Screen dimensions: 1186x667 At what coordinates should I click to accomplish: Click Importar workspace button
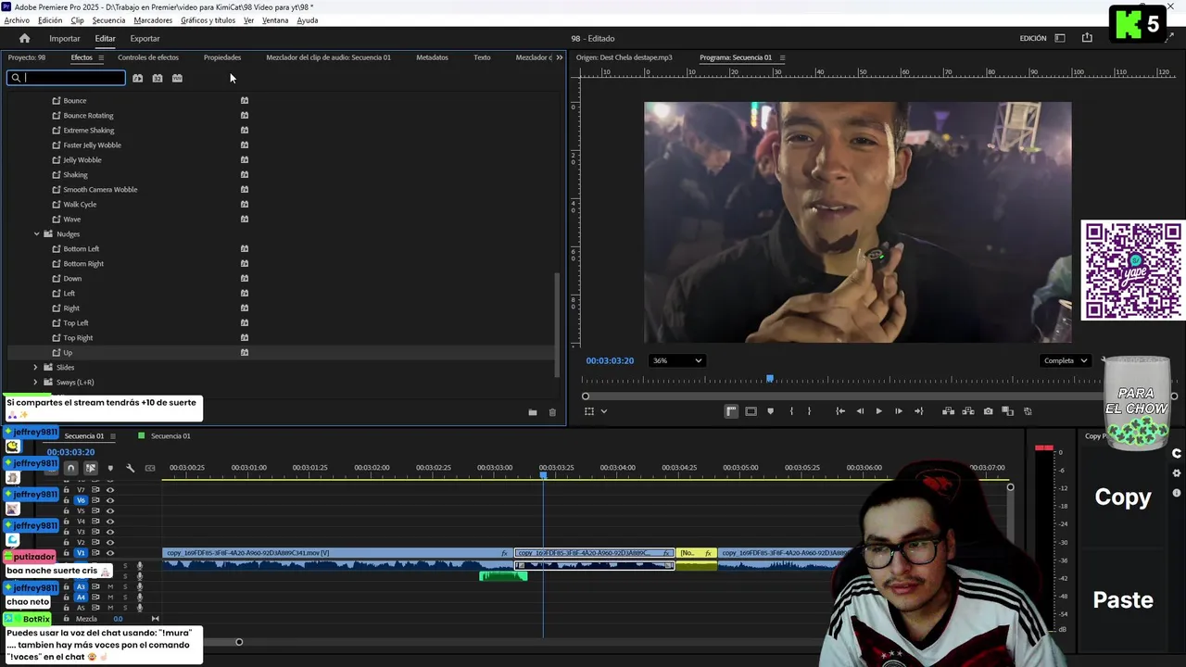tap(65, 38)
